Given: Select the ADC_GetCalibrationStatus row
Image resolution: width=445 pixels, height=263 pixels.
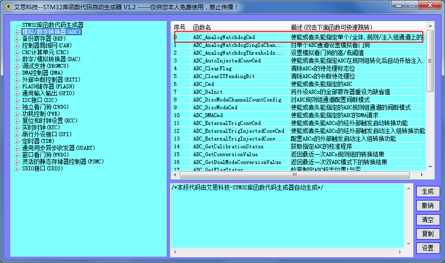Looking at the screenshot, I should tap(299, 146).
